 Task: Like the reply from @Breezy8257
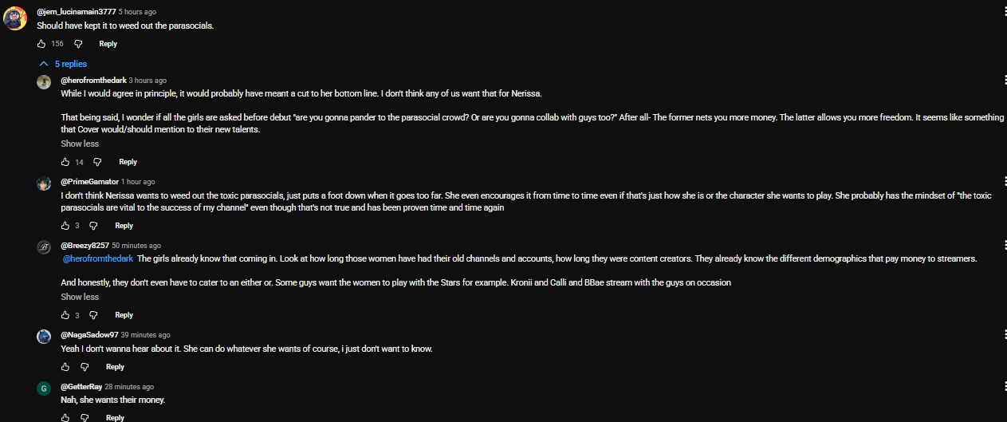pyautogui.click(x=65, y=315)
